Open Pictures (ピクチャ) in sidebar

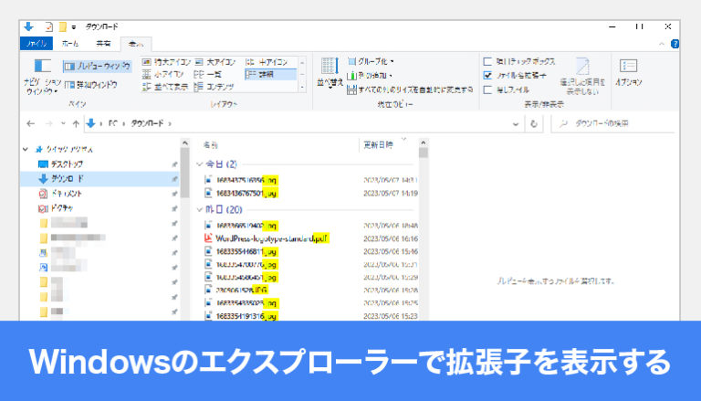click(x=56, y=208)
